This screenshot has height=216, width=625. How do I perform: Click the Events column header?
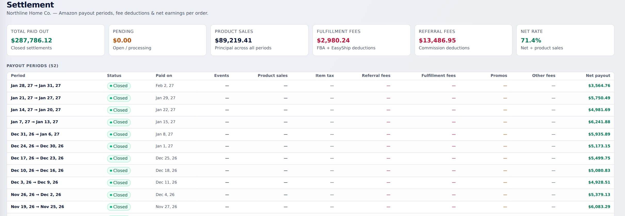coord(221,76)
